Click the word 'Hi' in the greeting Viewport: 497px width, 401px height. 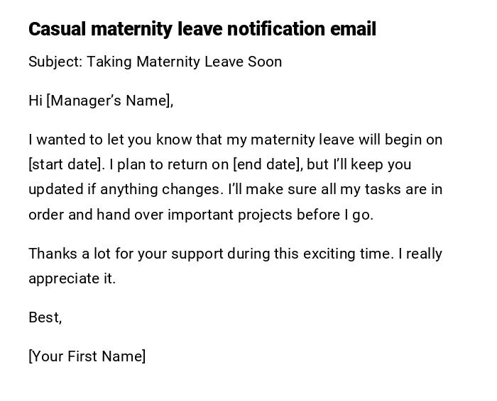(x=35, y=101)
